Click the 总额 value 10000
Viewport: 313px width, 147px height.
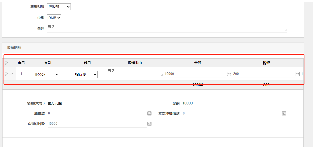187,103
